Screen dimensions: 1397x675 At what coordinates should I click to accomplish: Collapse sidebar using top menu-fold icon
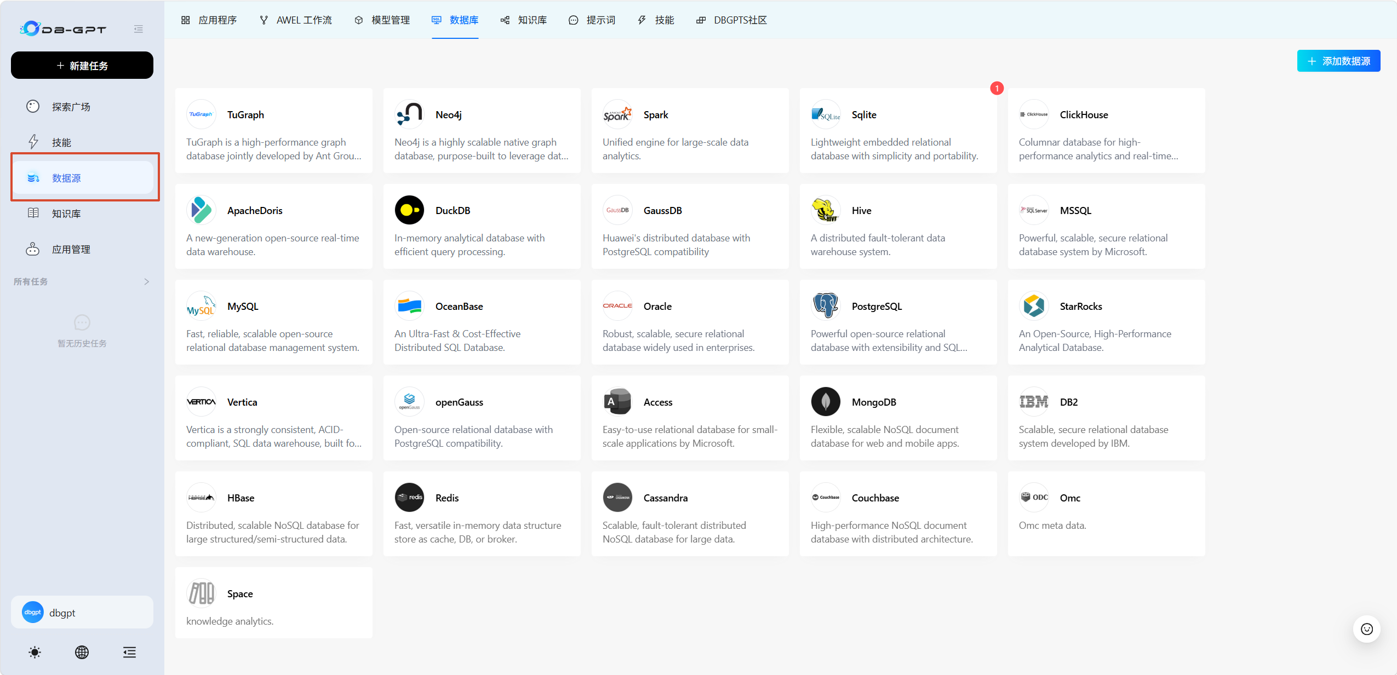pos(139,29)
